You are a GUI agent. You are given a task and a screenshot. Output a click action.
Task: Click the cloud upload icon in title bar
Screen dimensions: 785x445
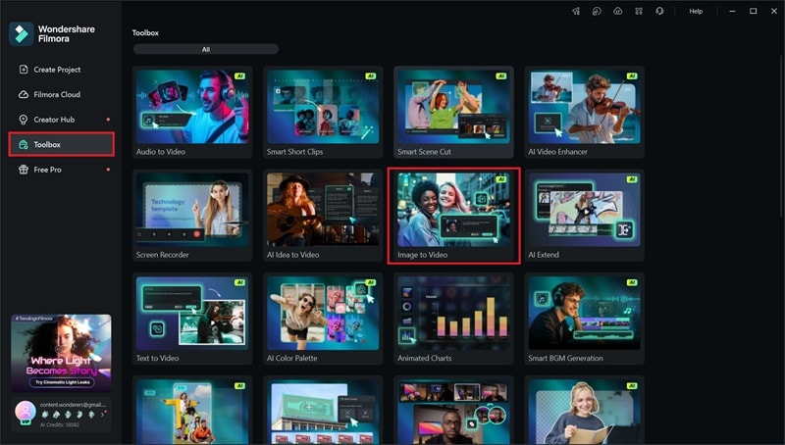click(x=618, y=11)
